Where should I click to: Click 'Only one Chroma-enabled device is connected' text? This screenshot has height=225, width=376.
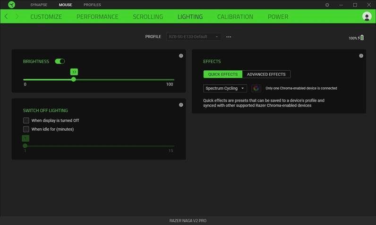tap(301, 88)
